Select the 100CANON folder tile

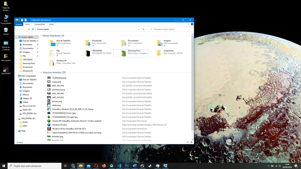(x=98, y=53)
